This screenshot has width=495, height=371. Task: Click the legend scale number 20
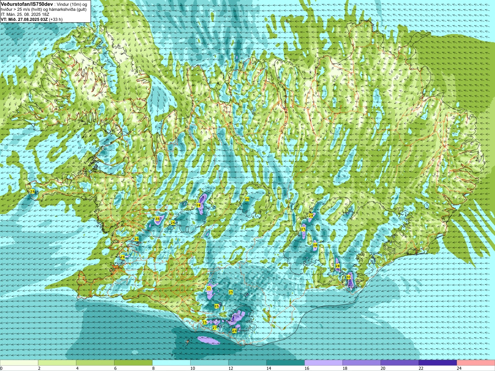tap(383, 368)
